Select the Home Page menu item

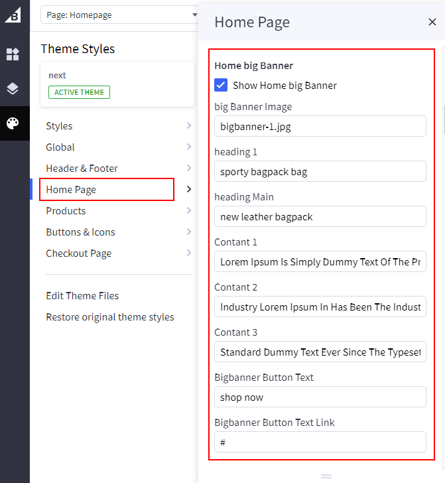click(107, 190)
